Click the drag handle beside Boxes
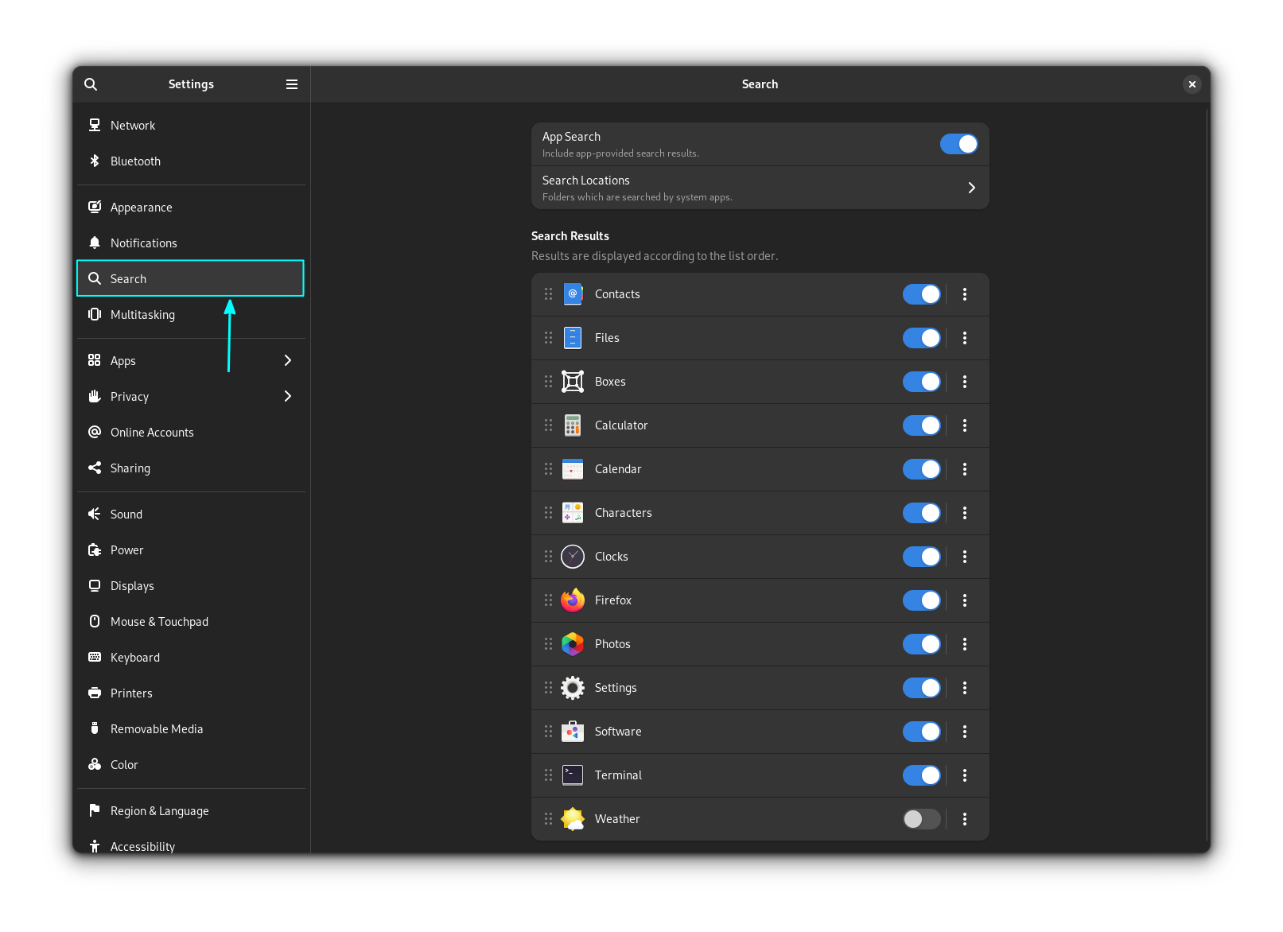1283x932 pixels. 548,382
